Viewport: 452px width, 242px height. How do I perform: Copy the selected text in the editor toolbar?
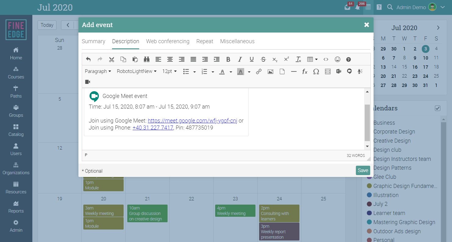pyautogui.click(x=123, y=60)
